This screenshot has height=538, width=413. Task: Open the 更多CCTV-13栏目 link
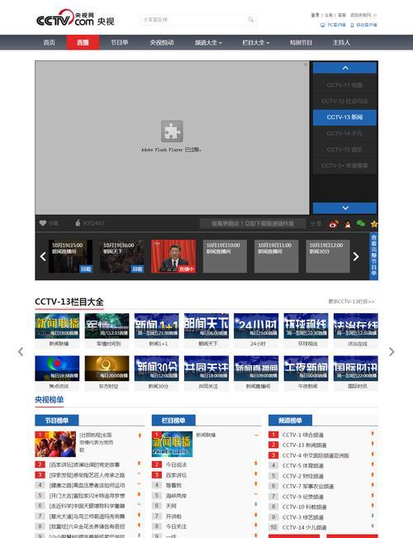coord(351,302)
